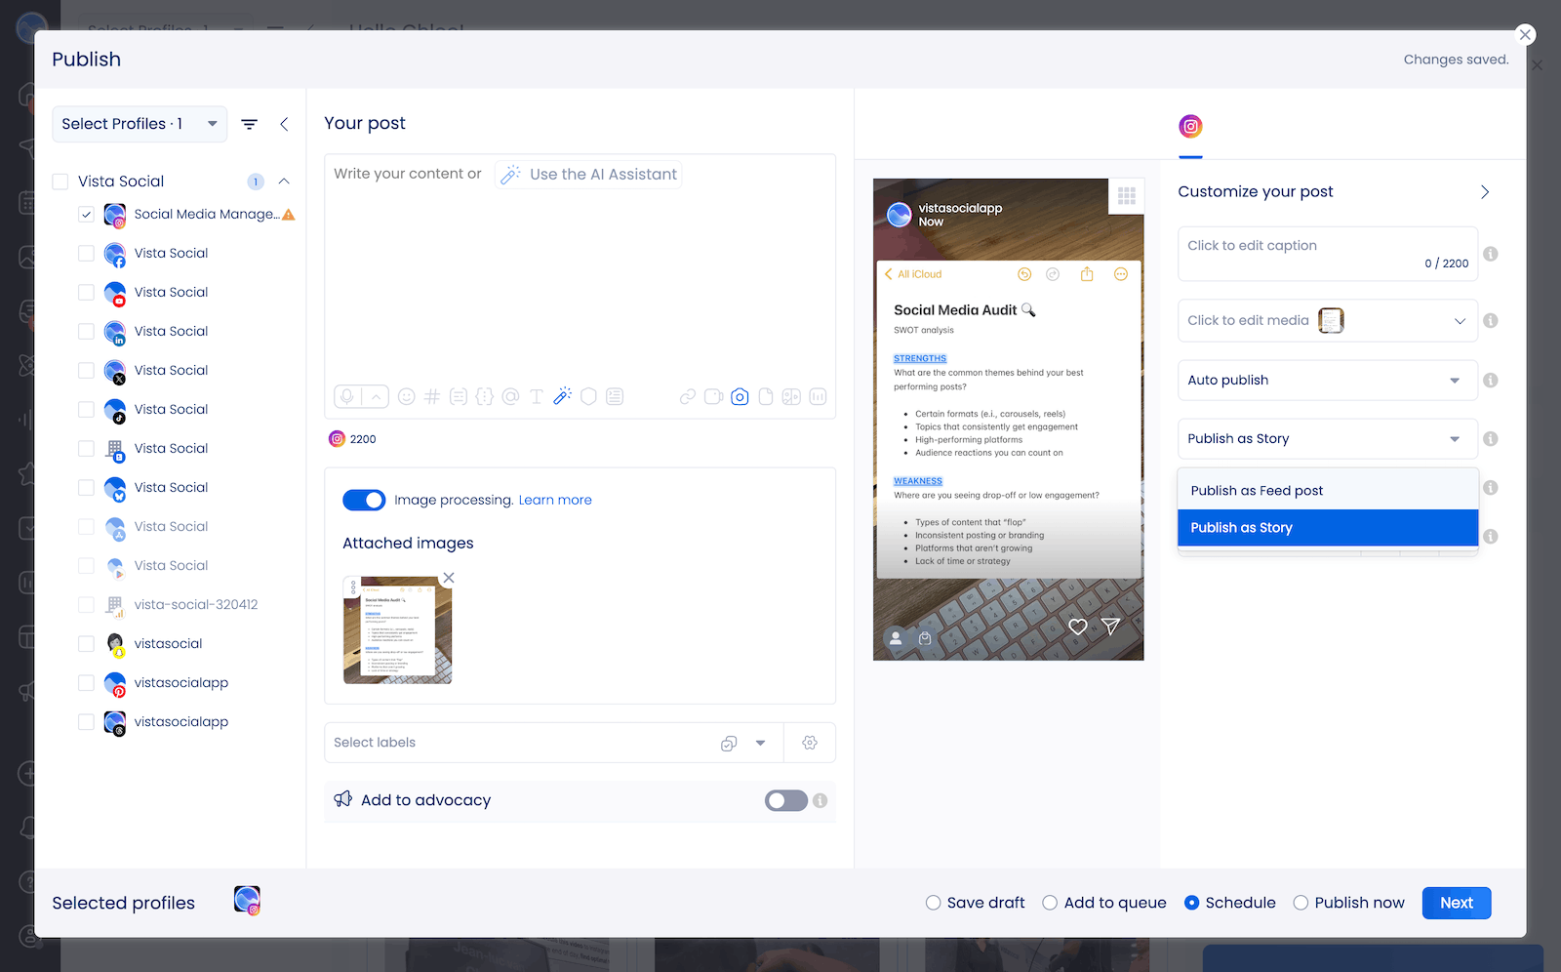
Task: Expand the dictation options arrow
Action: coord(377,396)
